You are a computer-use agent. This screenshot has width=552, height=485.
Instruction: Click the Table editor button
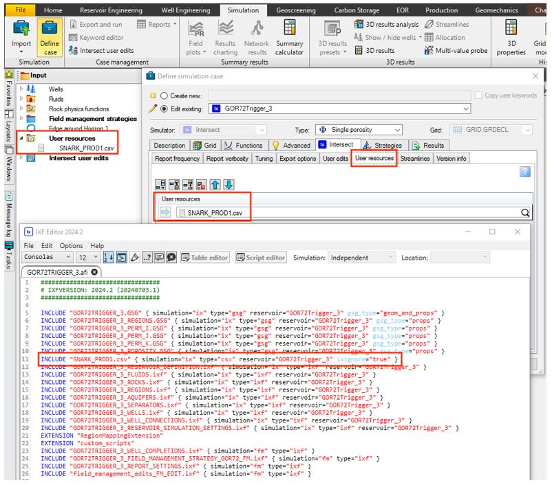204,258
